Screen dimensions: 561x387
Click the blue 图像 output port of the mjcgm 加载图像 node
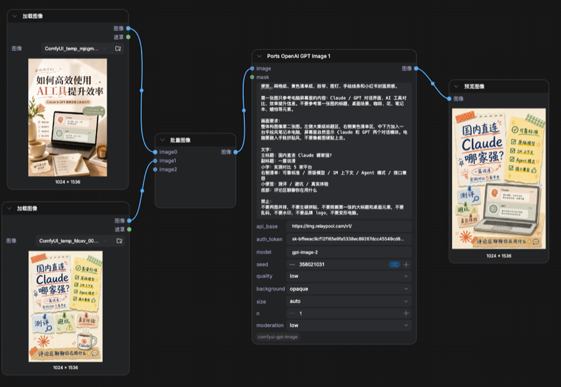[x=128, y=28]
